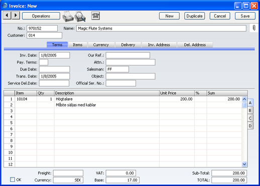This screenshot has height=186, width=260.
Task: Click the Attn. field
Action: click(131, 62)
